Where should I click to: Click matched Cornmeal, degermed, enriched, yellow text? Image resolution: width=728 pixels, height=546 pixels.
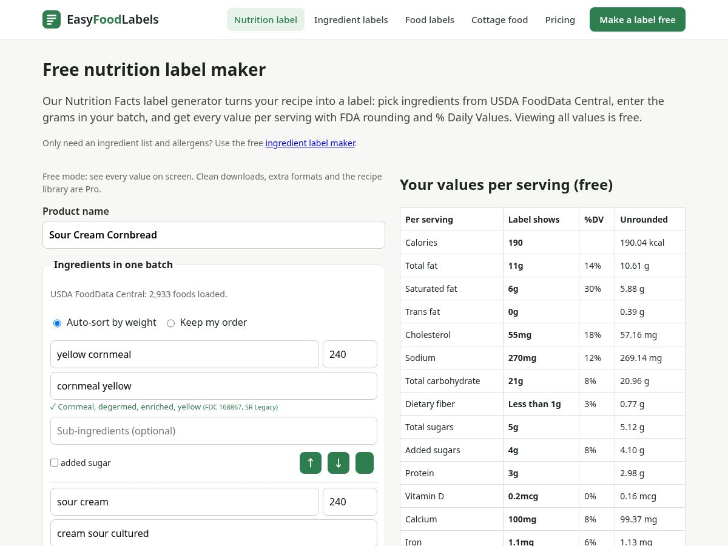[x=129, y=407]
